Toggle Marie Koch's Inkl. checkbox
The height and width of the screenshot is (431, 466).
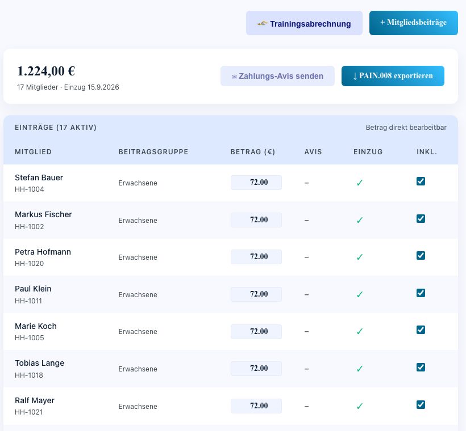(421, 330)
